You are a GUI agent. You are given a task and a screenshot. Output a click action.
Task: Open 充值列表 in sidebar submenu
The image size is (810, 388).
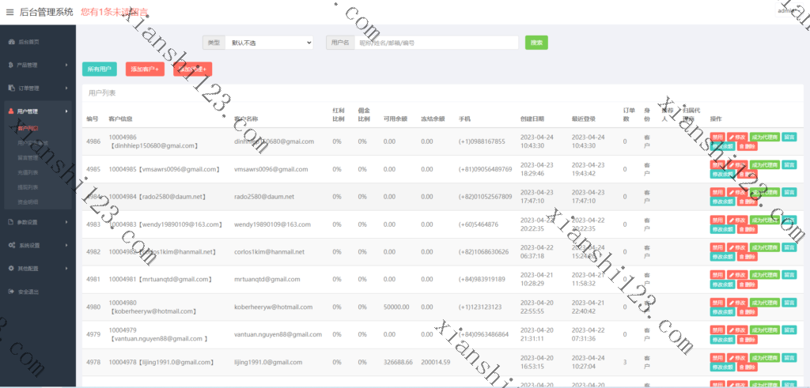(28, 172)
